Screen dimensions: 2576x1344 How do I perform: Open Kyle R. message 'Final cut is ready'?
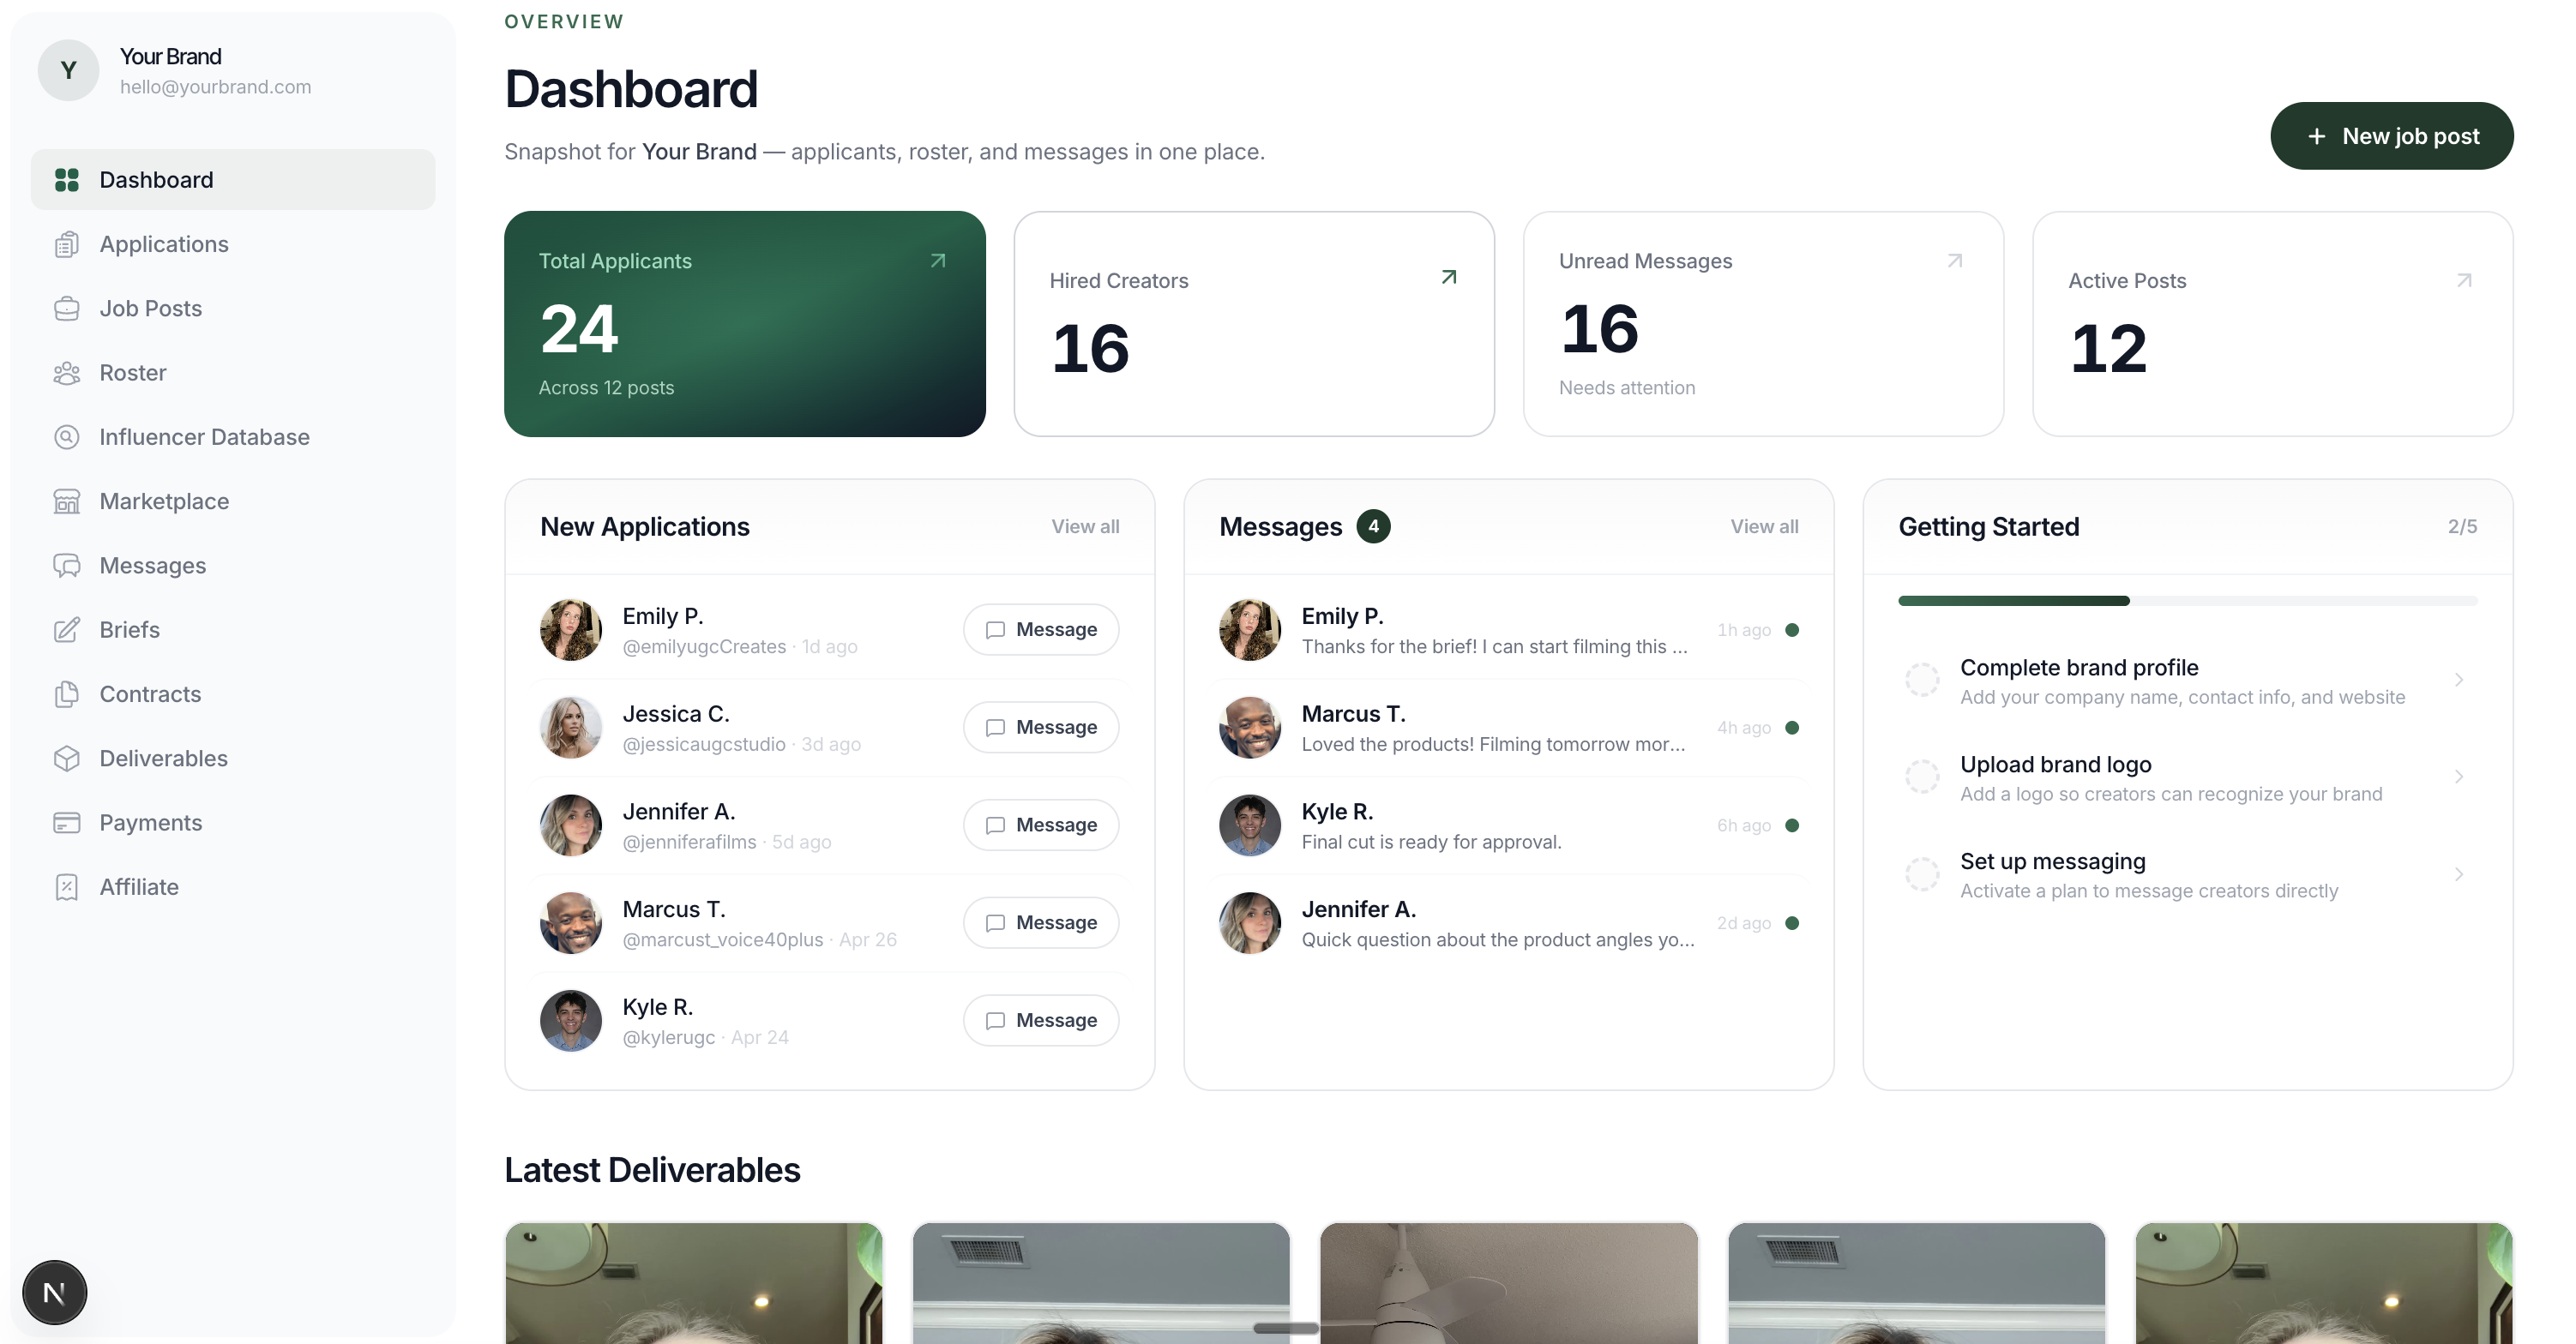[x=1508, y=825]
